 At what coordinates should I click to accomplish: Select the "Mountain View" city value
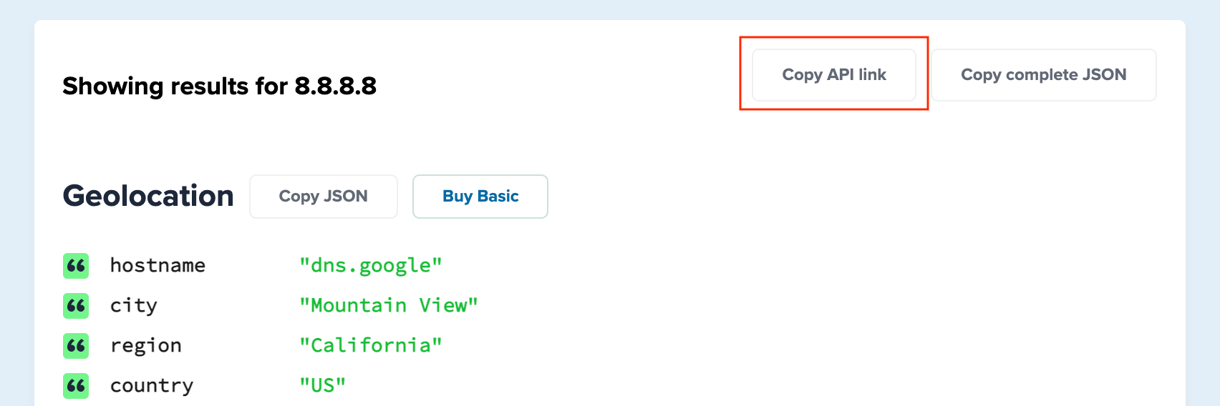(x=389, y=306)
